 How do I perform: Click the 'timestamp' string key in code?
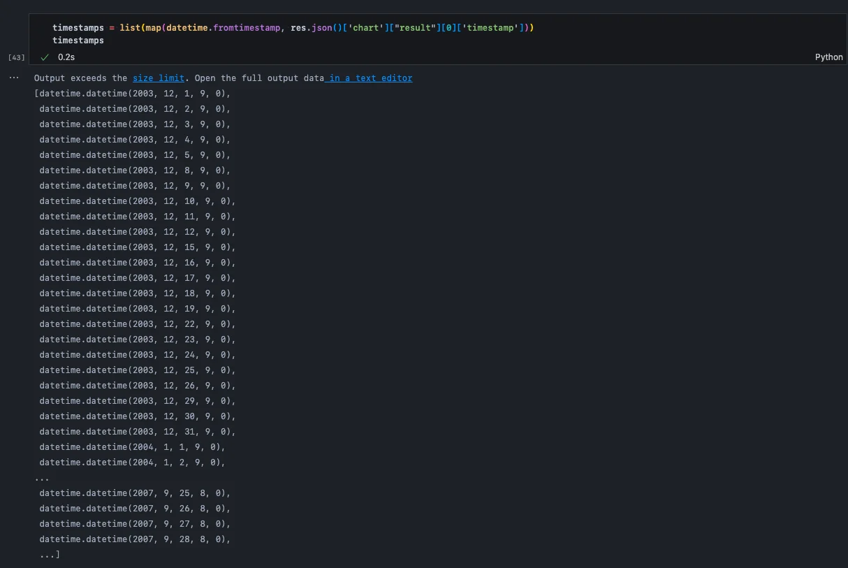pos(488,27)
